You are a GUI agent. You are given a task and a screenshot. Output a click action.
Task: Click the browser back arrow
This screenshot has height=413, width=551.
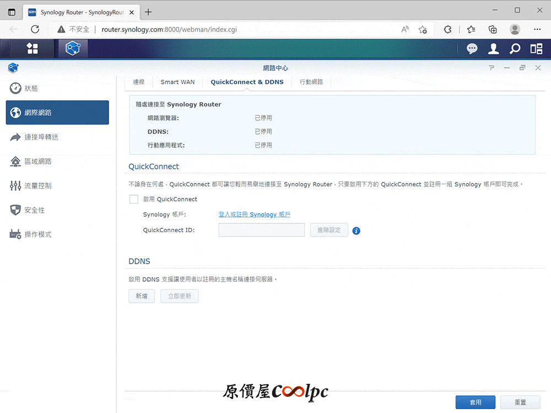point(13,29)
